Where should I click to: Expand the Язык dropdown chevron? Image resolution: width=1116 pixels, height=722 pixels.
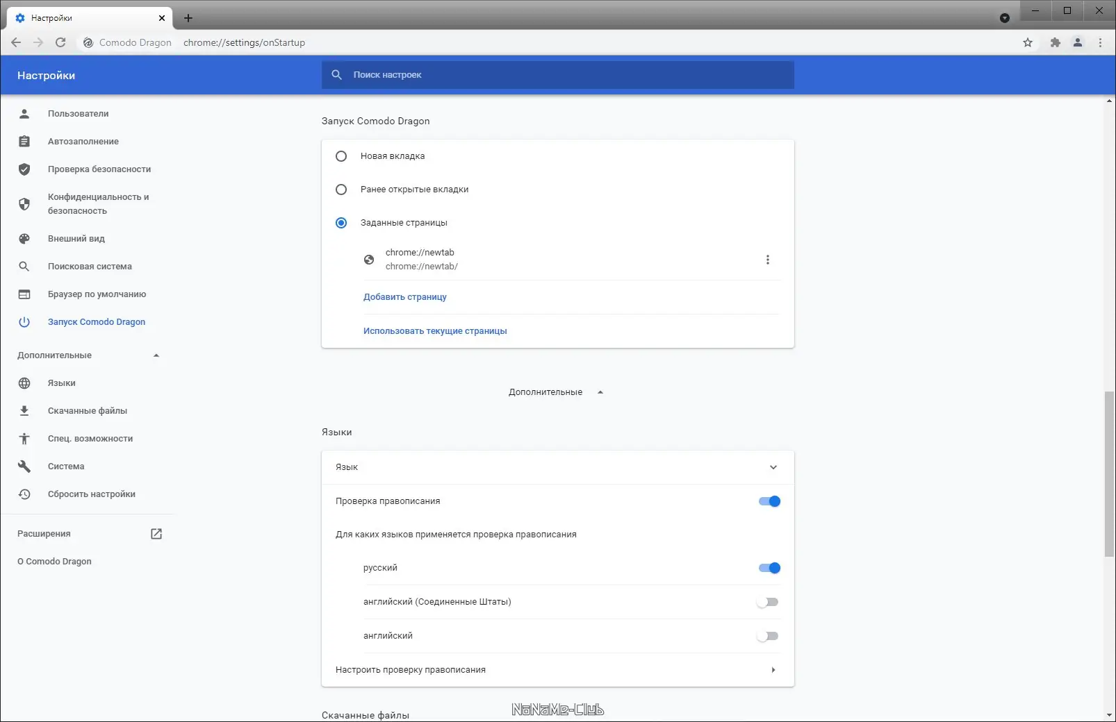[x=773, y=467]
